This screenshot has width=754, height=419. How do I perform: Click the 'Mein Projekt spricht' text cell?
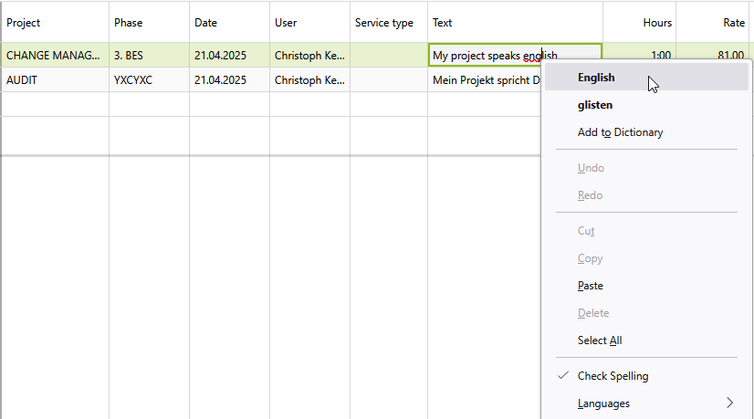(x=484, y=80)
